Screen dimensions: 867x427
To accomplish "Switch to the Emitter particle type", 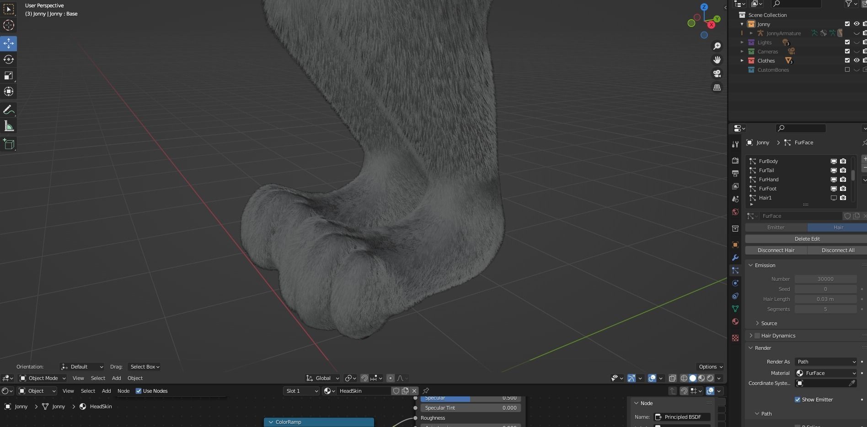I will coord(776,227).
